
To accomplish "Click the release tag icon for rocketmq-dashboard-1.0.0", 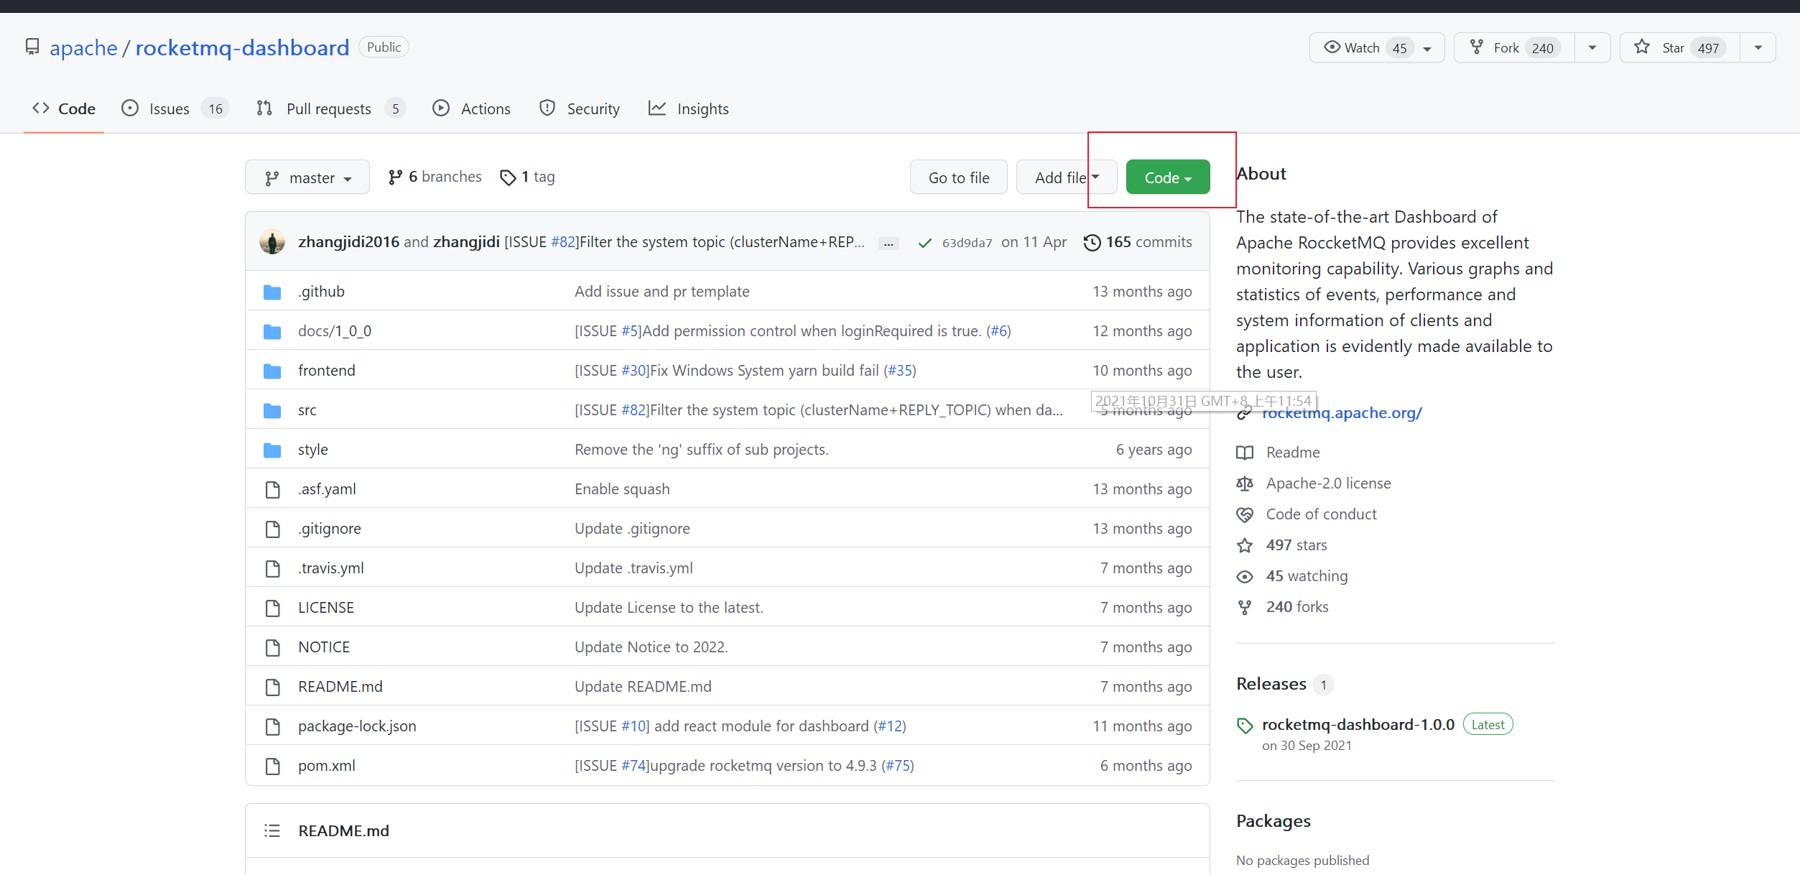I will pos(1245,726).
